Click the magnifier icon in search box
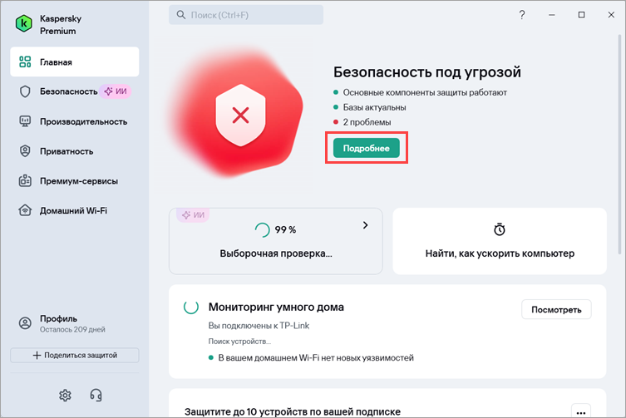This screenshot has height=418, width=626. coord(181,15)
